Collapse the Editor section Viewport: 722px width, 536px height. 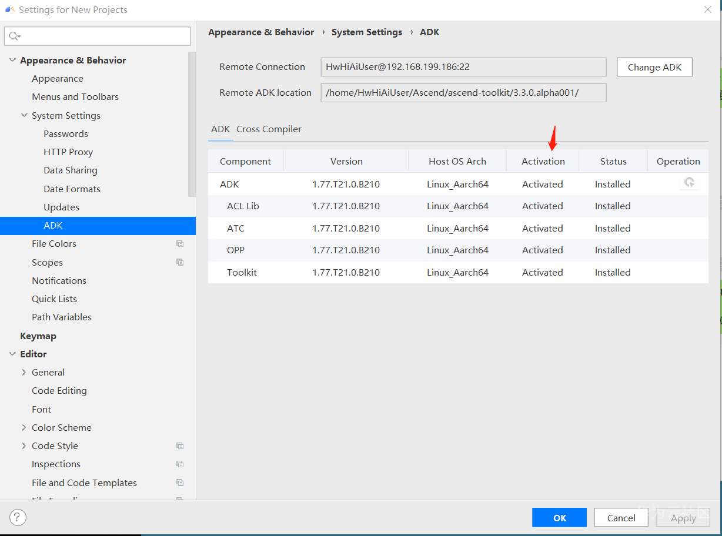(12, 354)
